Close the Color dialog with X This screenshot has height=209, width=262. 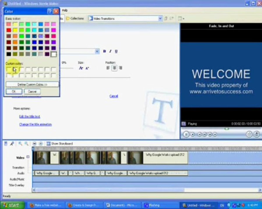56,11
